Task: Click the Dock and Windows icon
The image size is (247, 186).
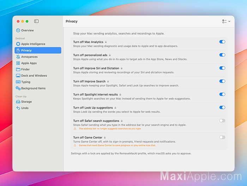Action: [18, 76]
